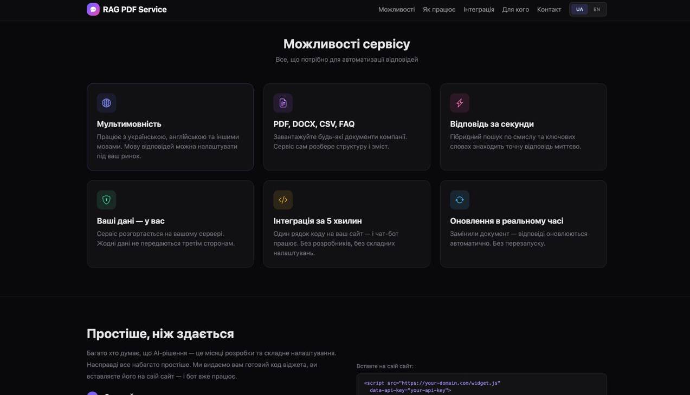Click the shield icon on Ваші дані card

[106, 199]
